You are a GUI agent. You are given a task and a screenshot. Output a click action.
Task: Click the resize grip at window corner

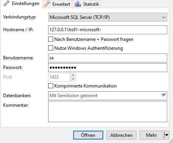coord(171,141)
